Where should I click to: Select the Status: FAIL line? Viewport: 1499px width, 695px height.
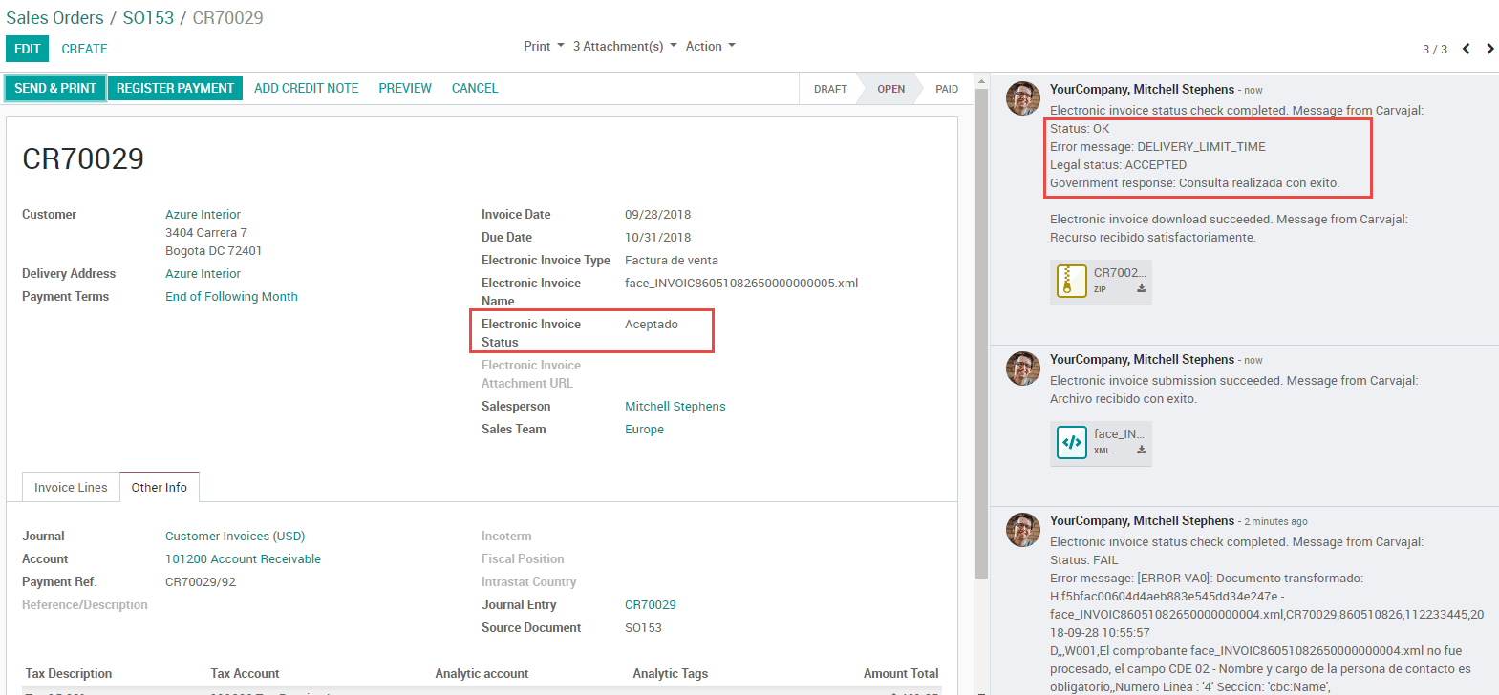point(1083,560)
